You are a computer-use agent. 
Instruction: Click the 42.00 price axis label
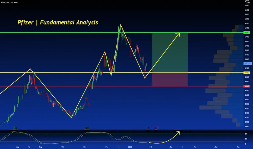[x=247, y=113]
